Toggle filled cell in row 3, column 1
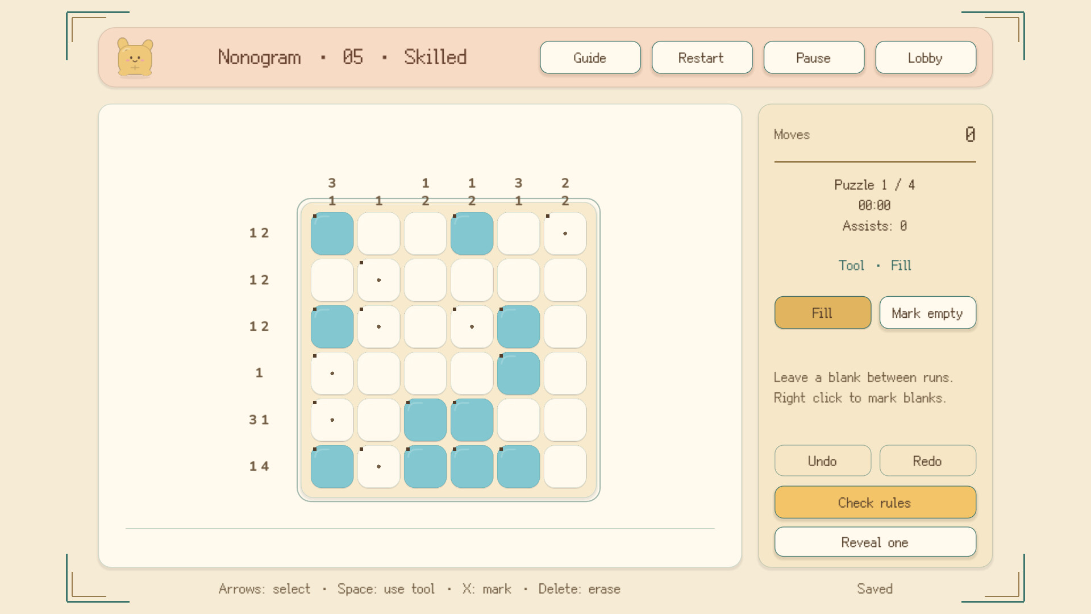Screen dimensions: 1091x614 point(332,326)
